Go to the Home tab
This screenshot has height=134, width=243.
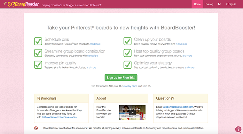(x=197, y=4)
